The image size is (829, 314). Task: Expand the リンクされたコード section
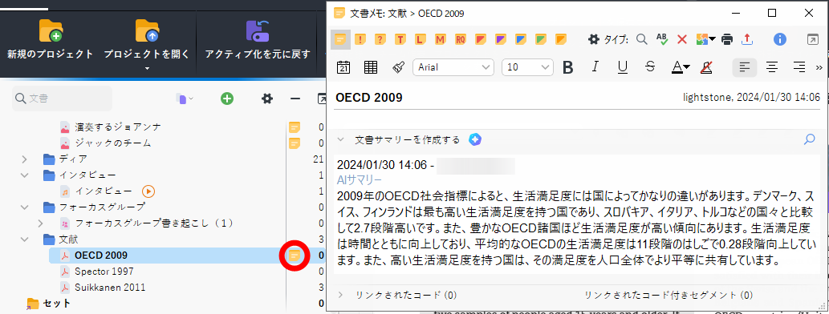341,295
